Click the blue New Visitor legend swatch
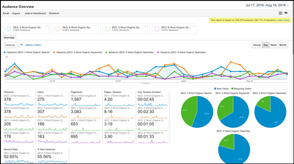 (x=215, y=88)
